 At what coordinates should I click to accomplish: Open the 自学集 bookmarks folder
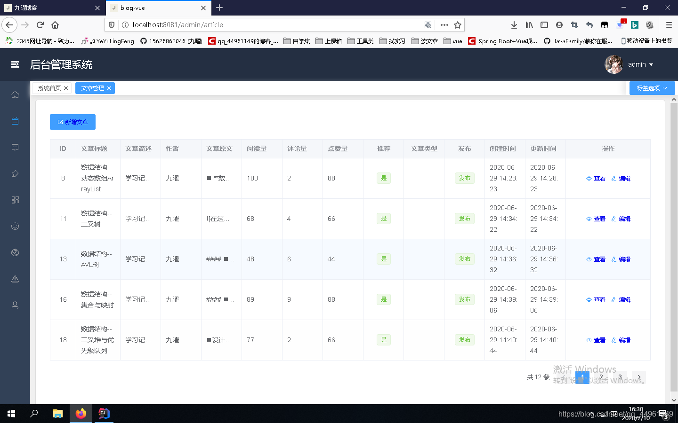(297, 41)
